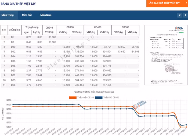This screenshot has width=188, height=136.
Task: Click the 0.22 weight in D6 row
Action: coord(29,37)
